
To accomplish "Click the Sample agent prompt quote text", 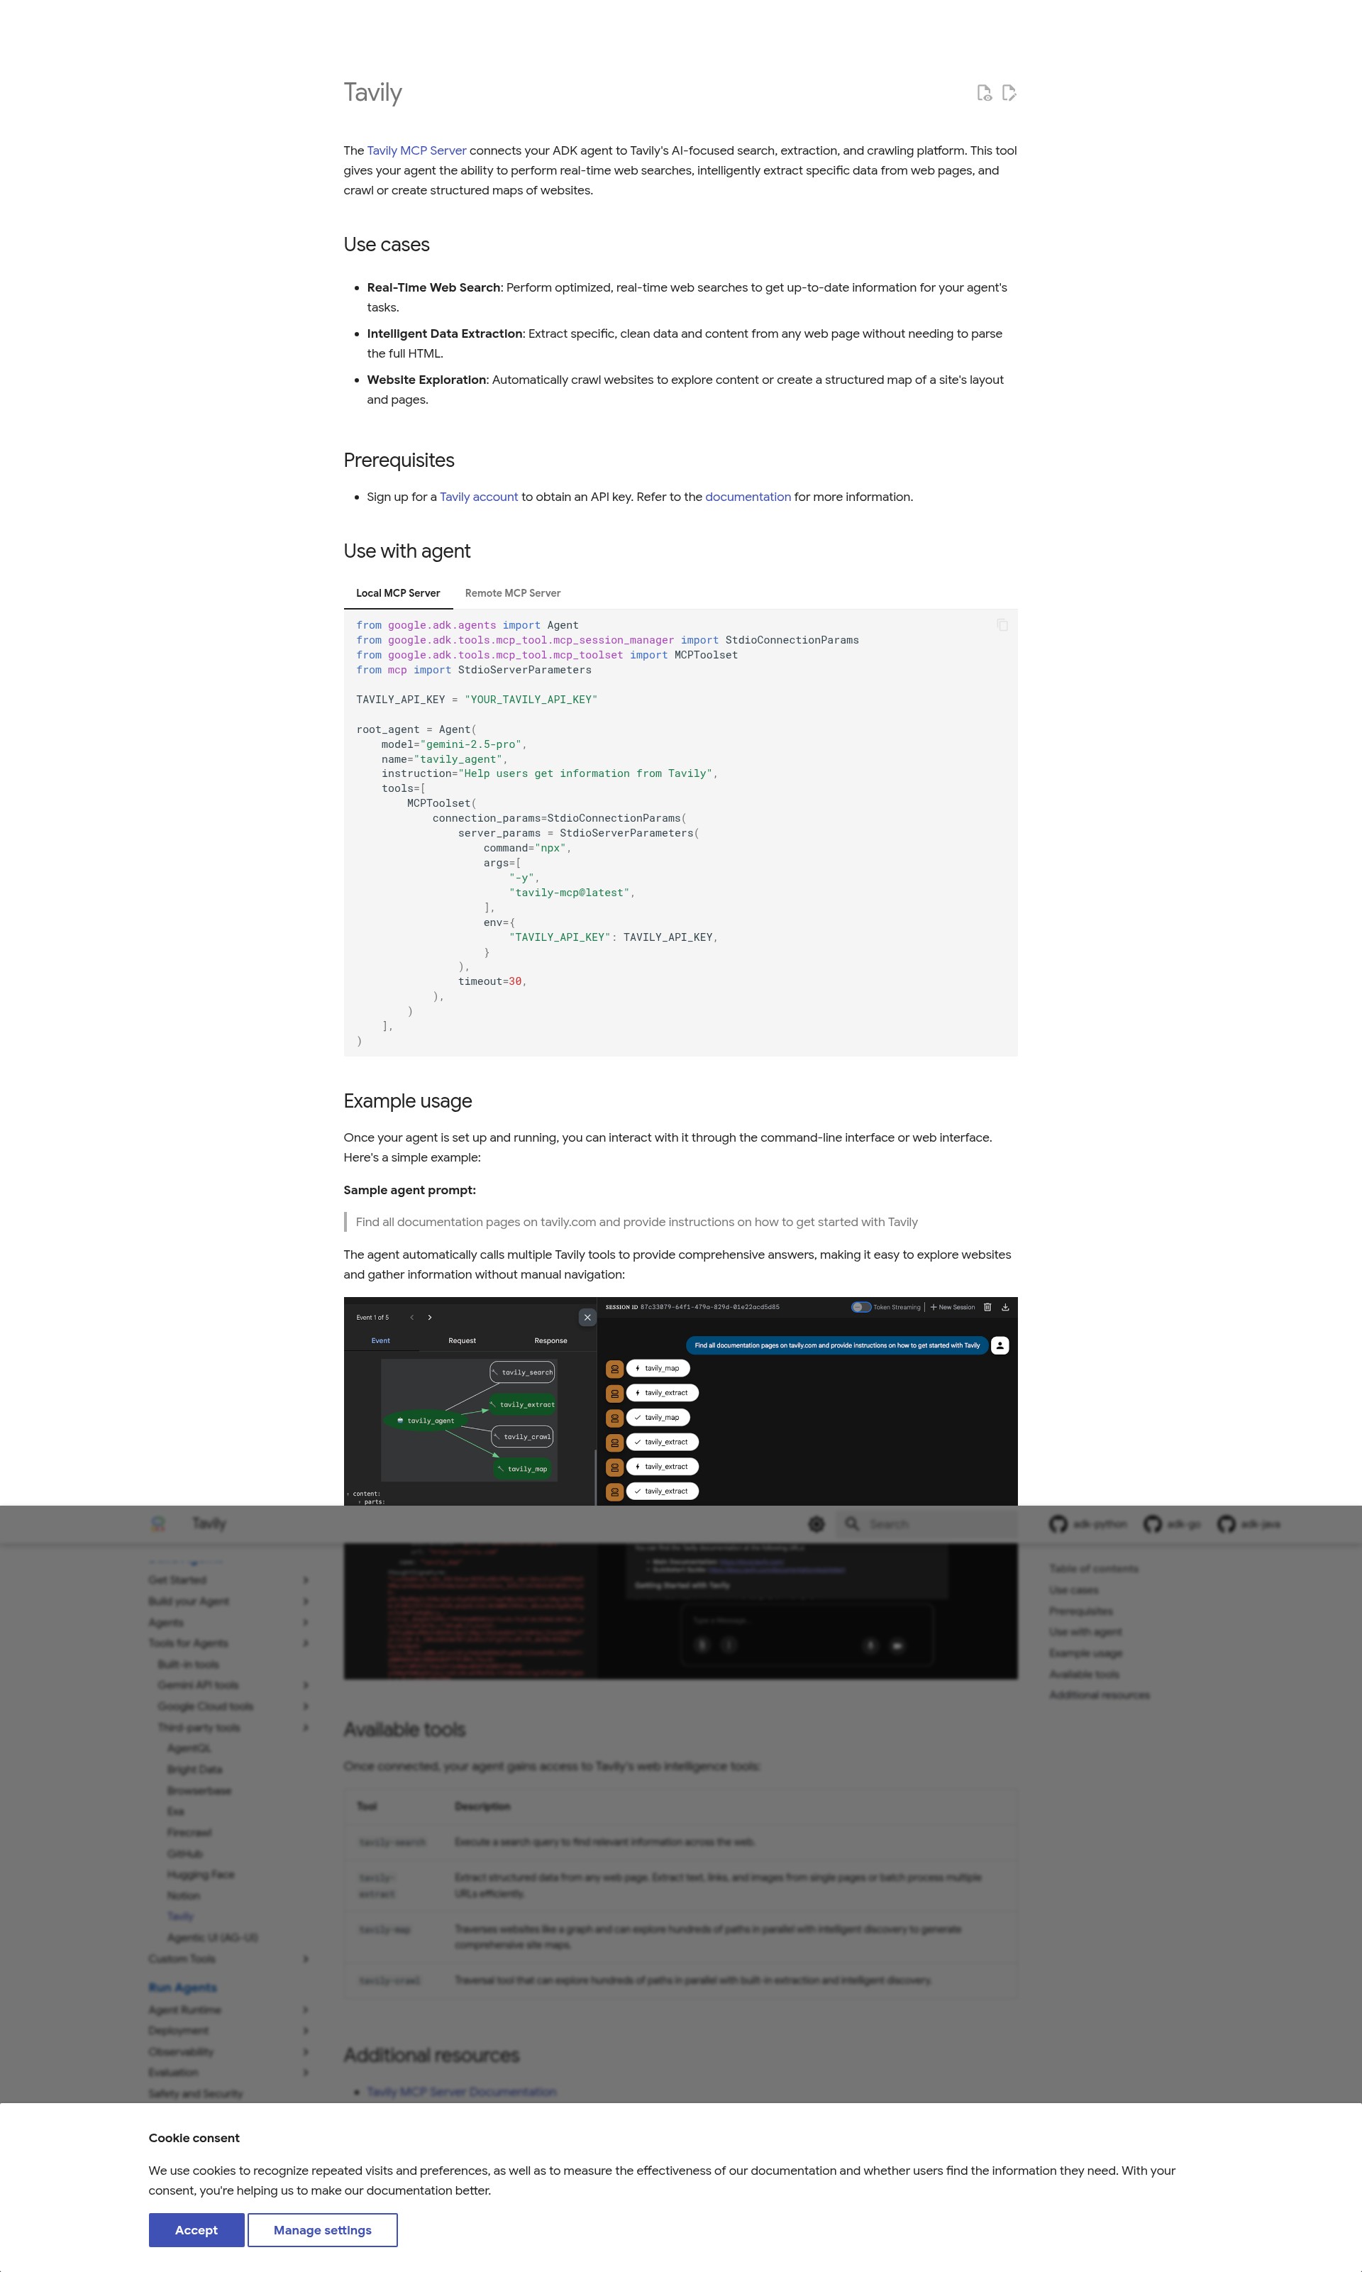I will click(636, 1222).
